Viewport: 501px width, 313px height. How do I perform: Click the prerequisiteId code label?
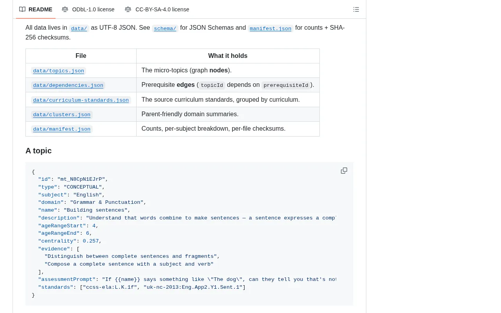[x=286, y=85]
